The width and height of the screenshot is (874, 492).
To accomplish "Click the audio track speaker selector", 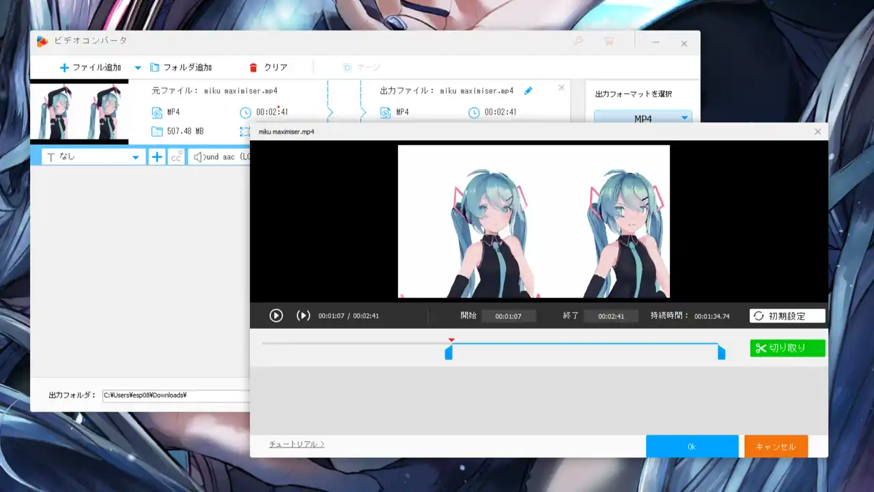I will click(x=220, y=156).
